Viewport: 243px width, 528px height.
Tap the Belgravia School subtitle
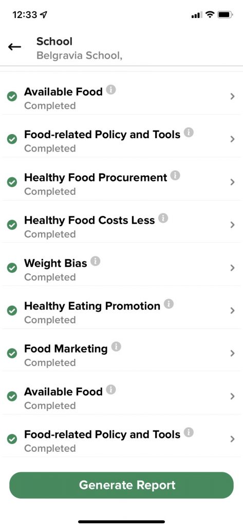(79, 55)
